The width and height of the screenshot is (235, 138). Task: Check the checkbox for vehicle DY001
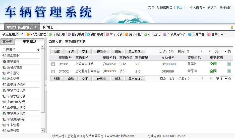pos(53,64)
